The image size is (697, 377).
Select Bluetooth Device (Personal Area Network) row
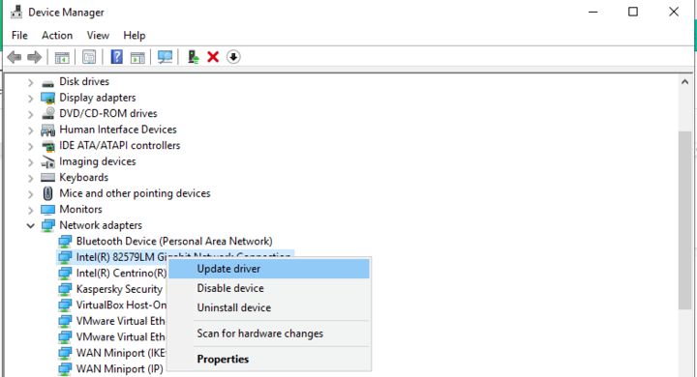(174, 241)
